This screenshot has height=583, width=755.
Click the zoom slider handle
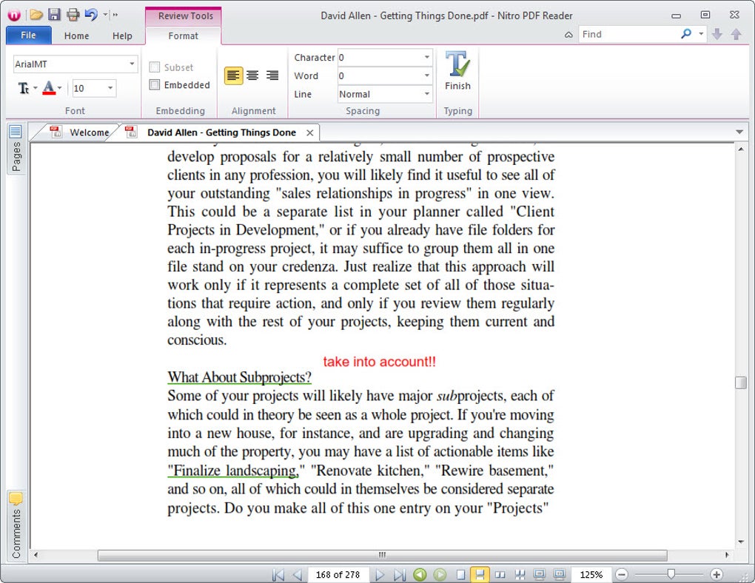pos(671,574)
